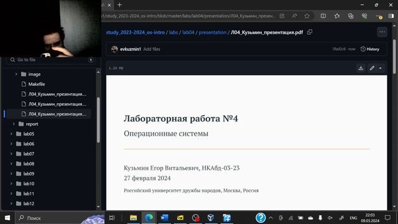This screenshot has width=398, height=224.
Task: Select the highlighted Л04_Кузьмин_презентация file in tree
Action: pyautogui.click(x=49, y=114)
